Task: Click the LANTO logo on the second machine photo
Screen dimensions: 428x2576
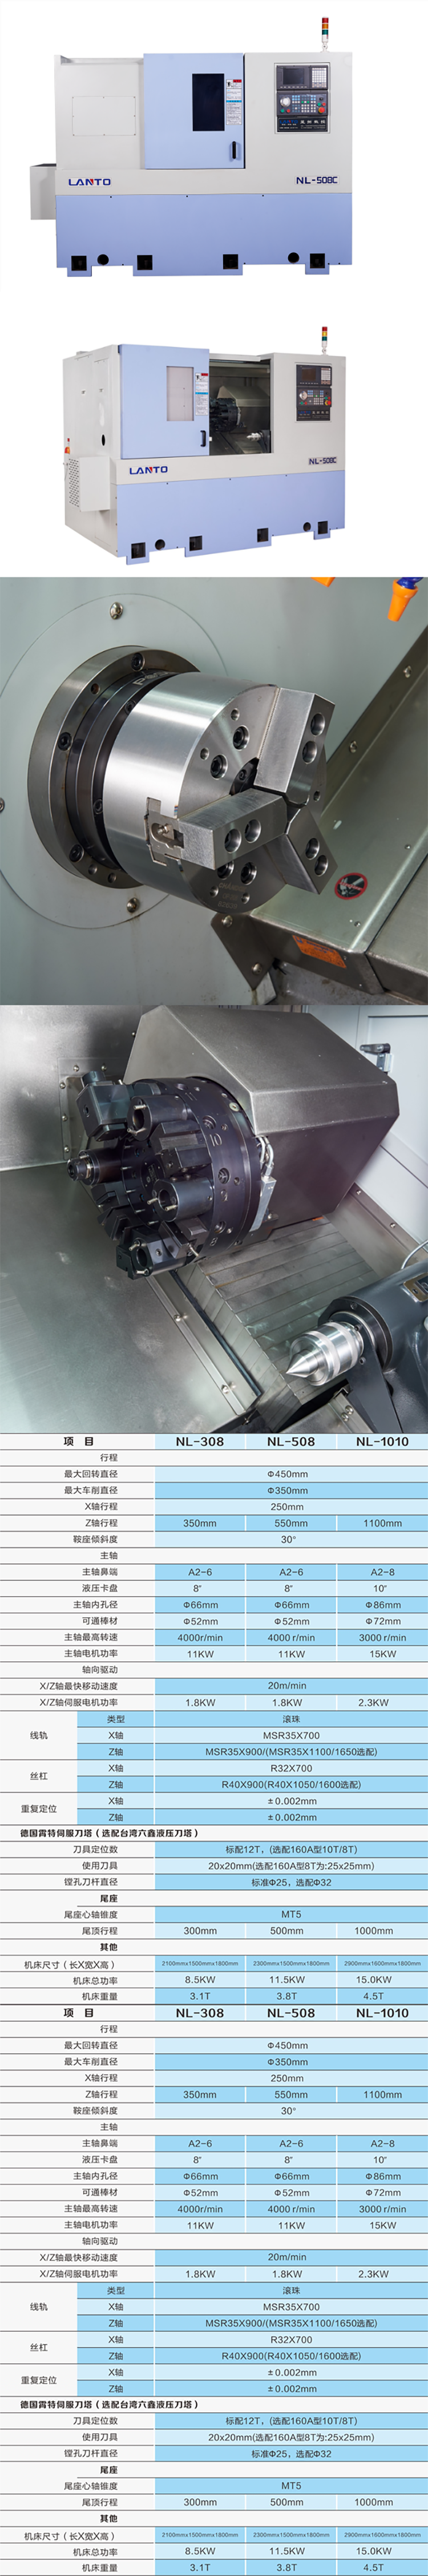Action: [148, 469]
